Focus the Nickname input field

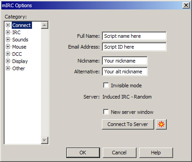(x=125, y=61)
